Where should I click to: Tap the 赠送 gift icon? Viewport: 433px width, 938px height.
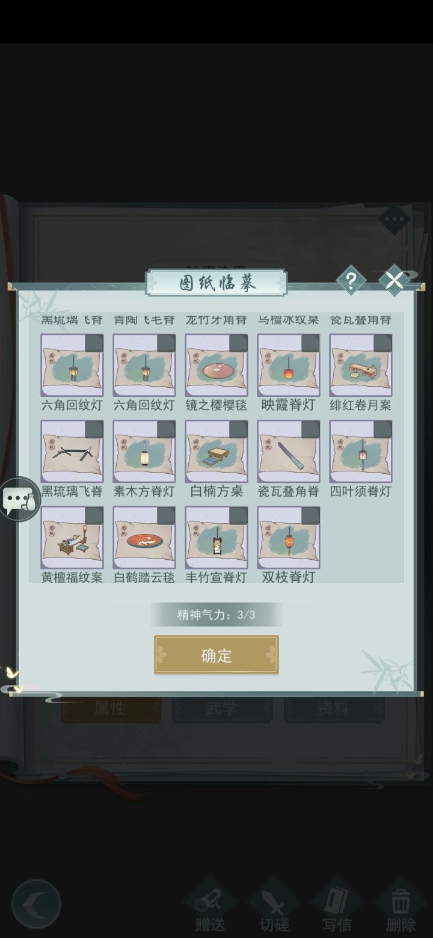click(210, 906)
